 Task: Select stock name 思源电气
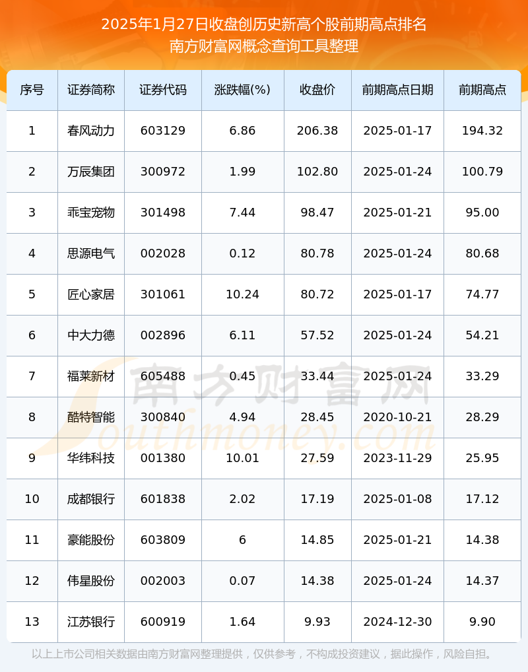tap(91, 253)
